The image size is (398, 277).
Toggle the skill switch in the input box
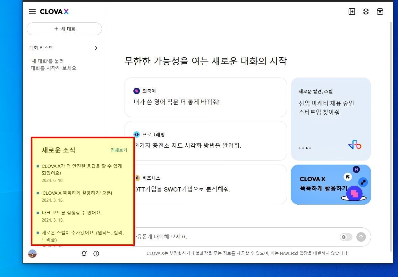[x=346, y=237]
